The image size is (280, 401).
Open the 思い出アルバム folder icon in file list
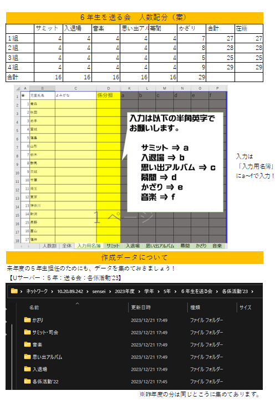coord(27,357)
